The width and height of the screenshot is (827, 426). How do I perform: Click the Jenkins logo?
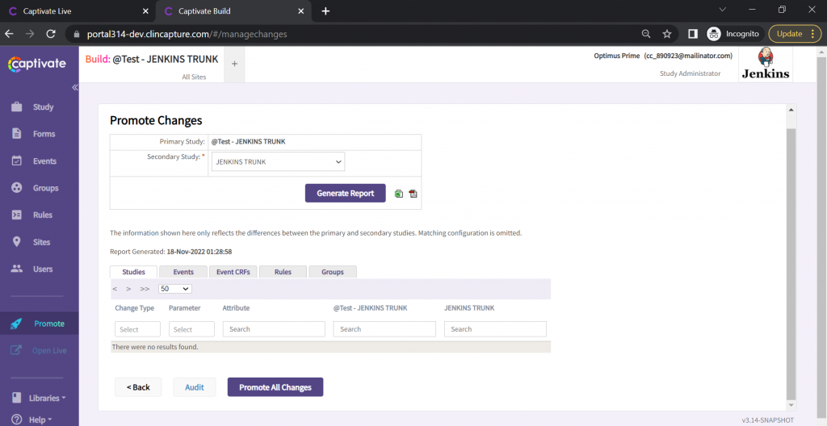coord(766,65)
